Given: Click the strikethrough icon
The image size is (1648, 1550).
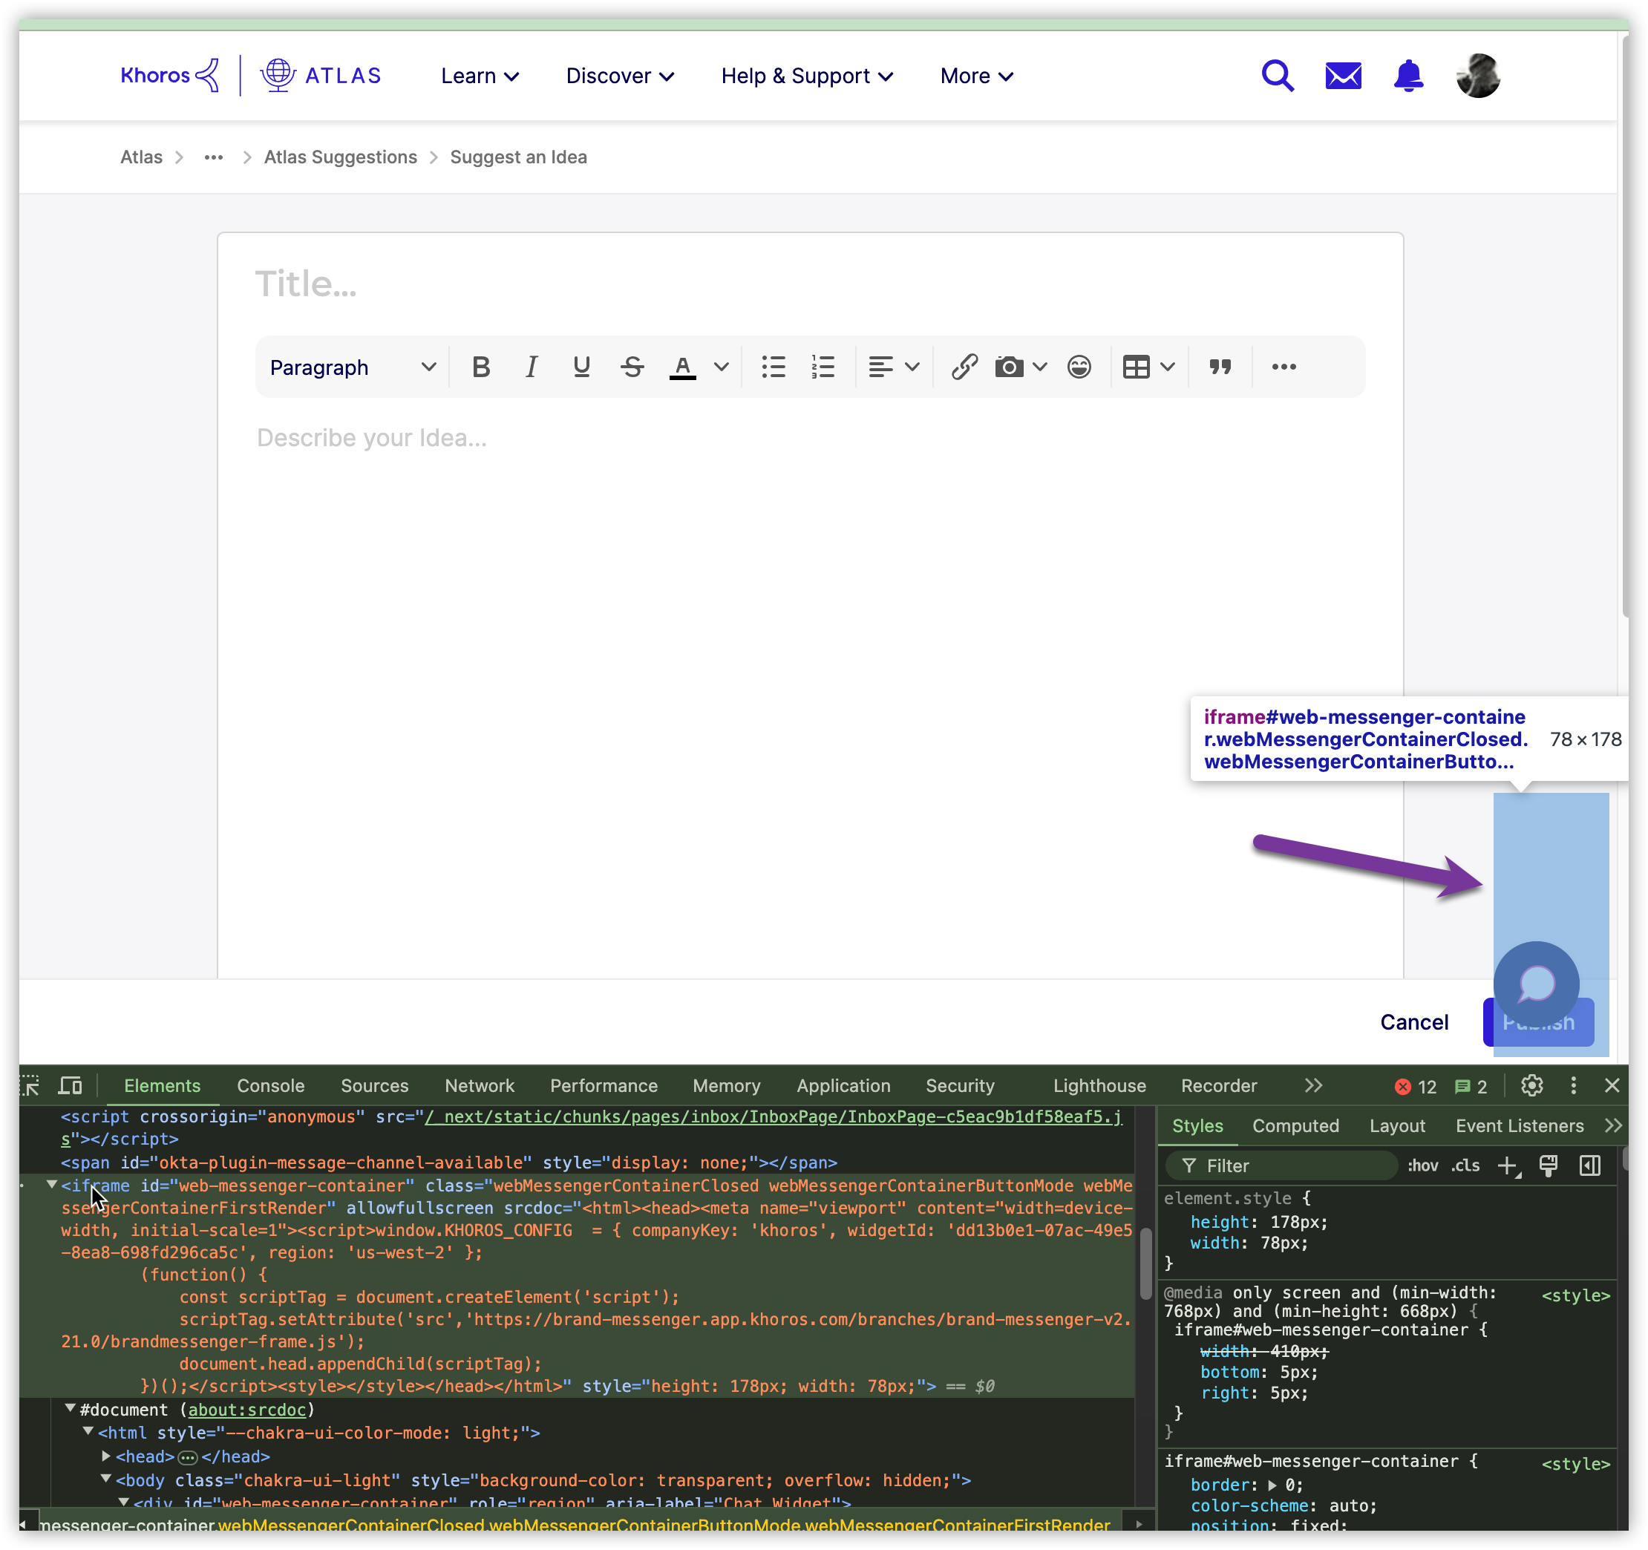Looking at the screenshot, I should 632,367.
